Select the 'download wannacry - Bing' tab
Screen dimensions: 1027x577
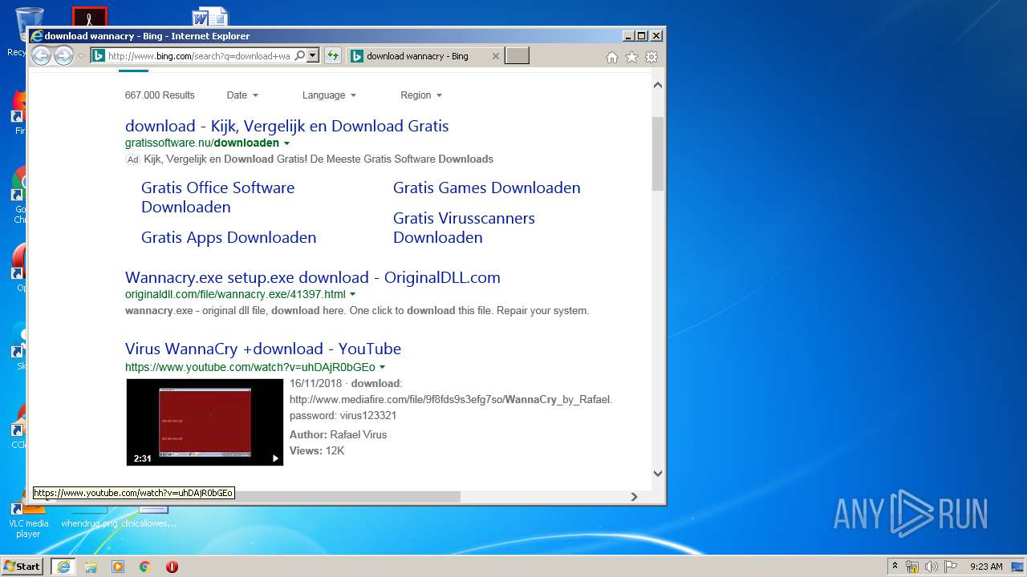click(x=424, y=56)
